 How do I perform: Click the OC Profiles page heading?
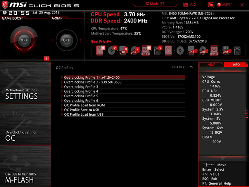(64, 68)
